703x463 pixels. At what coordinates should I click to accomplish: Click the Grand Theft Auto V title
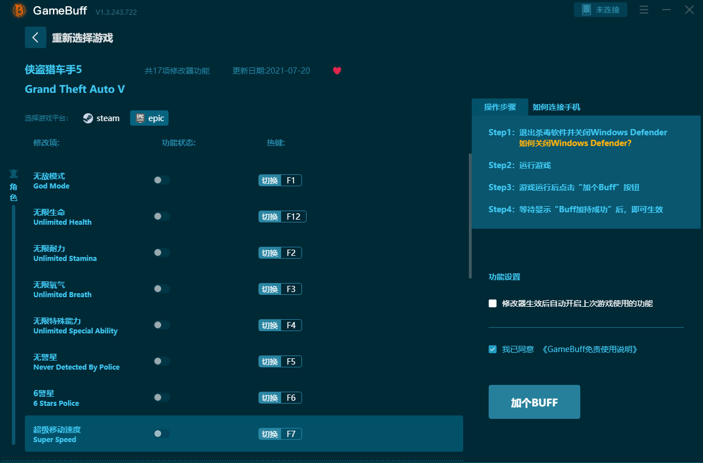[x=75, y=89]
